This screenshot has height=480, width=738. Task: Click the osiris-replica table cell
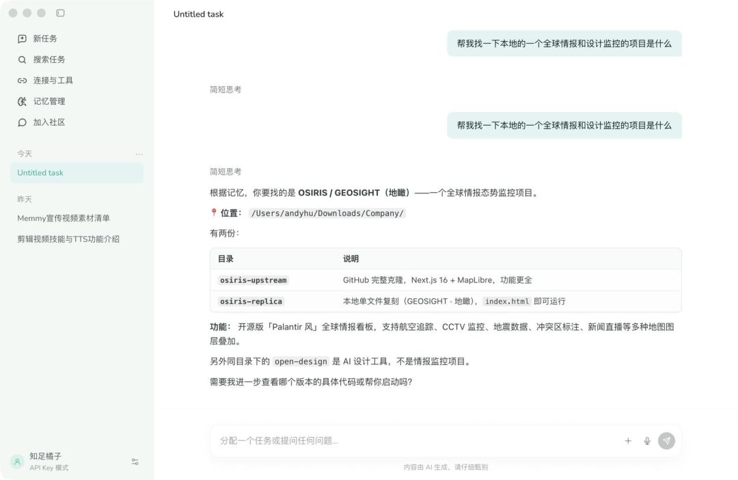tap(251, 302)
